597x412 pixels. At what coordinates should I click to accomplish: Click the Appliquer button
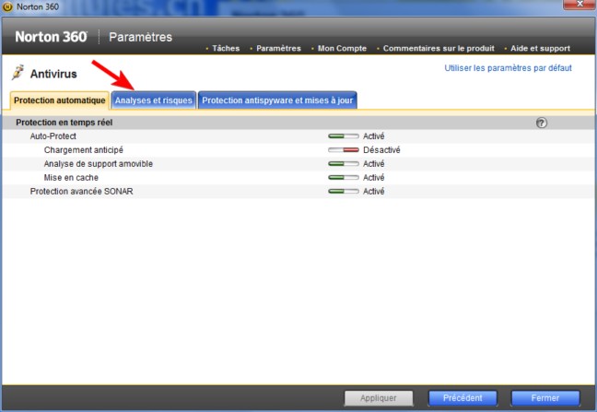(379, 398)
